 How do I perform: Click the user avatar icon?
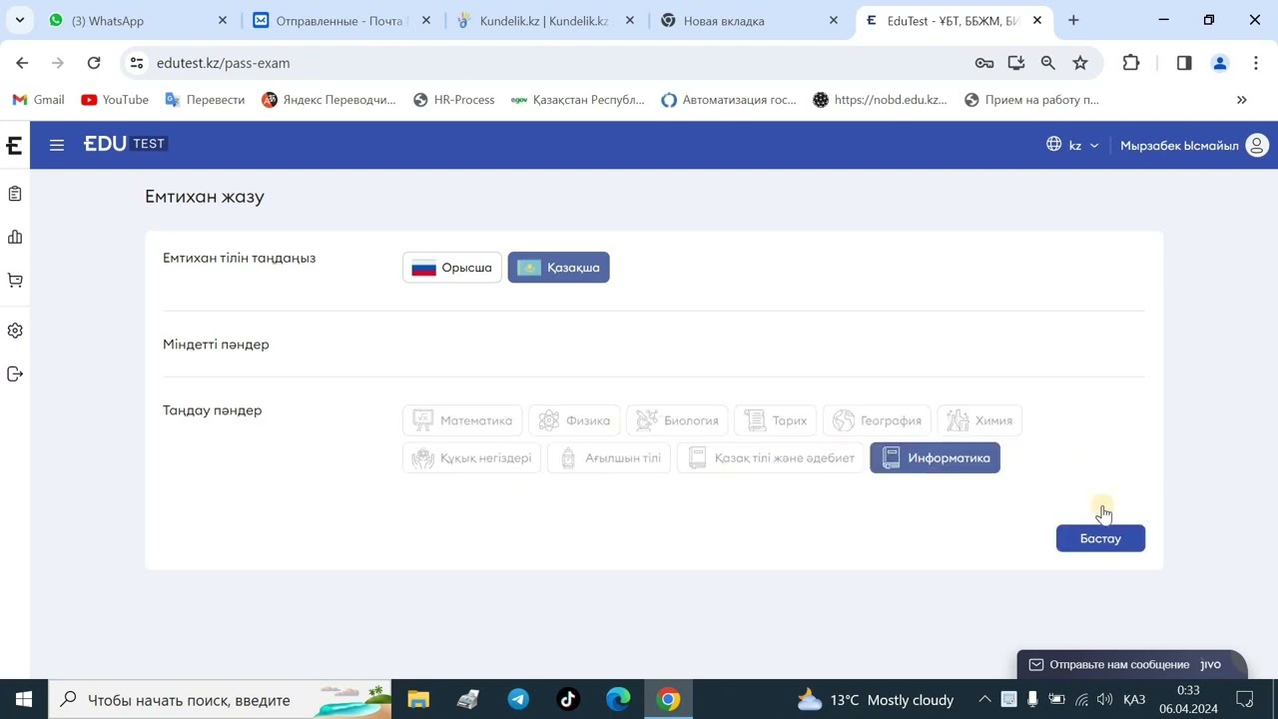[x=1257, y=145]
